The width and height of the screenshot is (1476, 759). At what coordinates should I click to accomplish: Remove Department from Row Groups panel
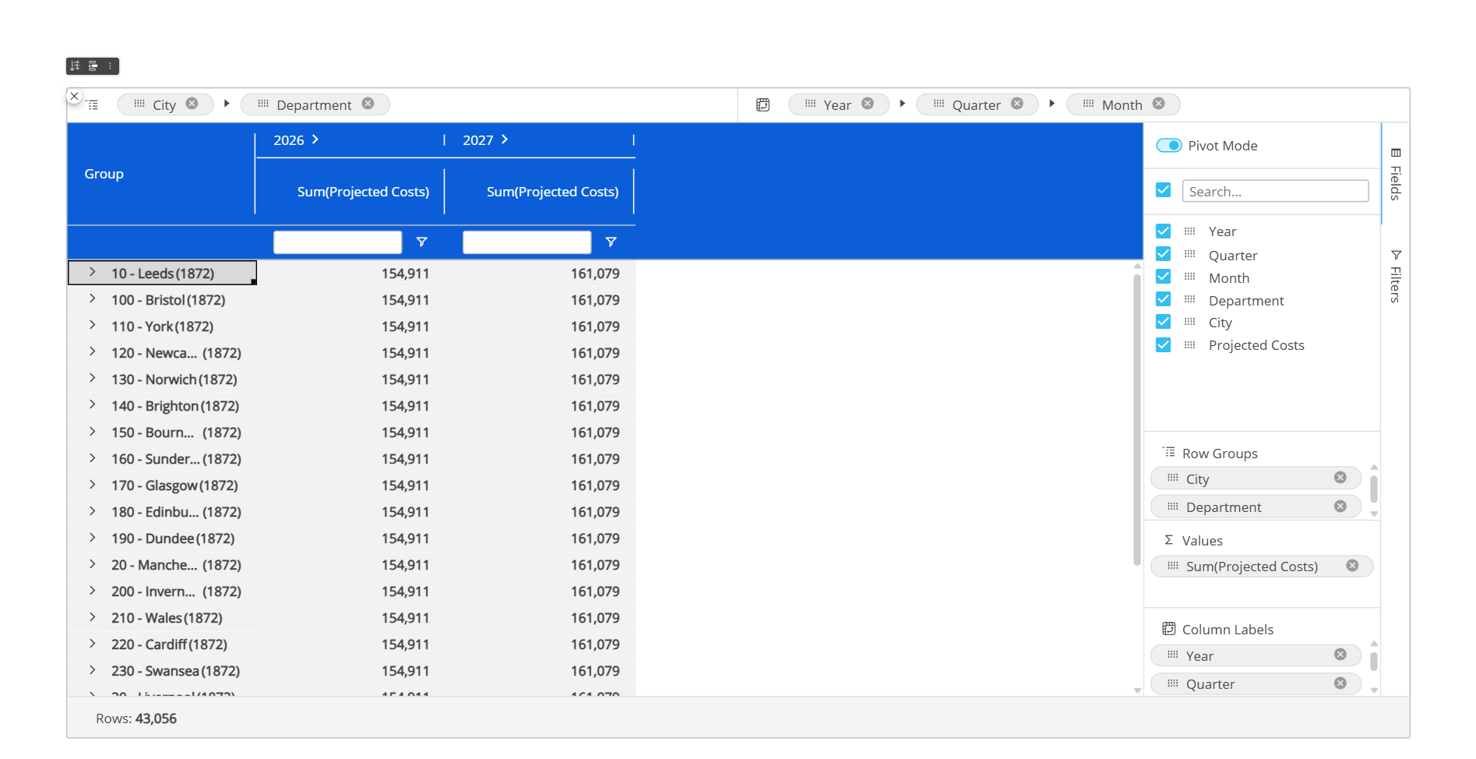coord(1340,507)
